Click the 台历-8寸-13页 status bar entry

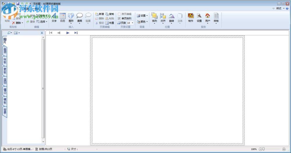pos(18,149)
